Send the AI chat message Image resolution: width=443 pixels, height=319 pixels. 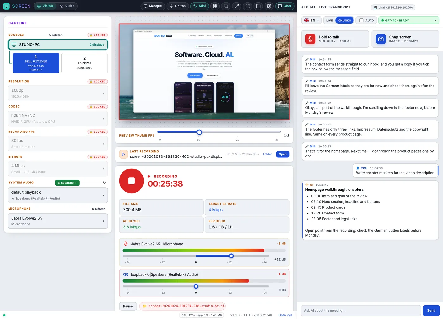coord(431,310)
